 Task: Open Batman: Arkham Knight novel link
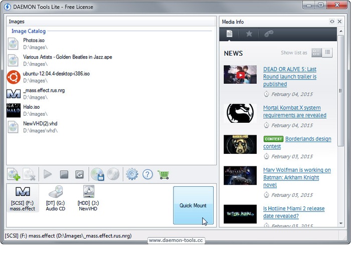click(x=297, y=177)
